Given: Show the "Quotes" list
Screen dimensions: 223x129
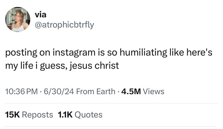Looking at the screenshot, I should click(89, 114).
